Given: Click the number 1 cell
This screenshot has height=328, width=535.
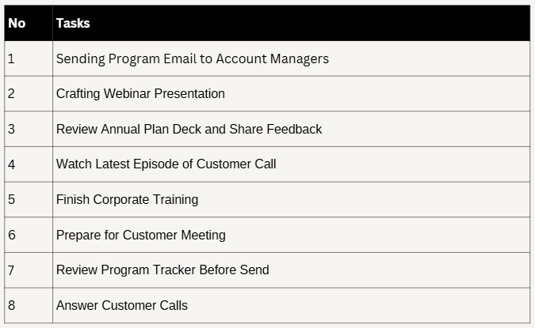Looking at the screenshot, I should click(28, 58).
